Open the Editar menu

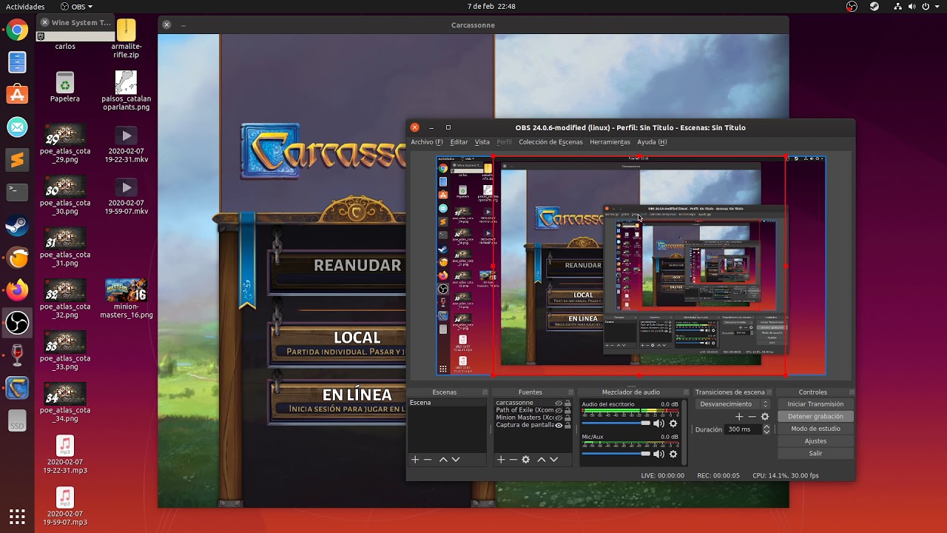point(459,142)
